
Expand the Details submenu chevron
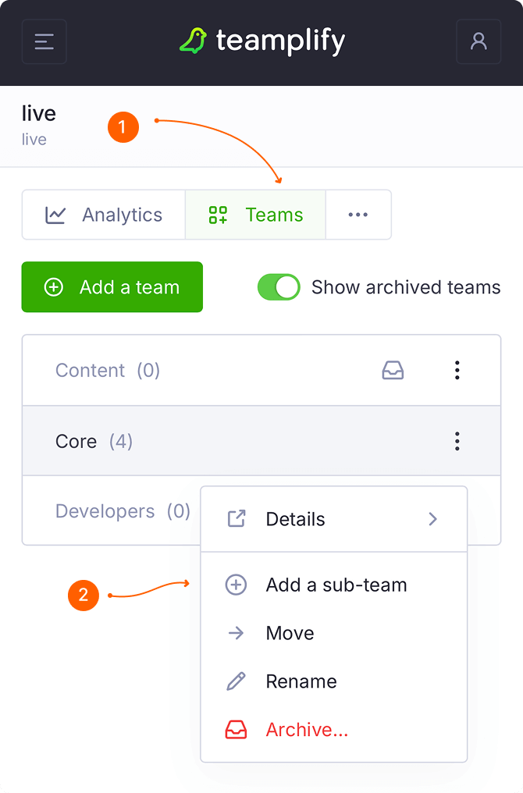(x=433, y=519)
